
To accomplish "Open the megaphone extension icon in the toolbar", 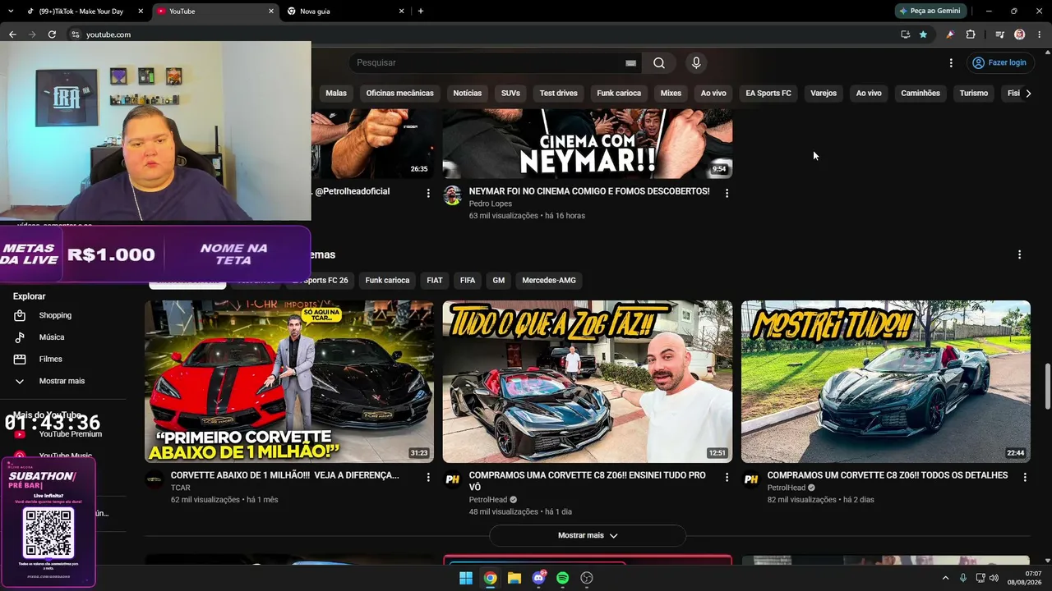I will click(950, 34).
